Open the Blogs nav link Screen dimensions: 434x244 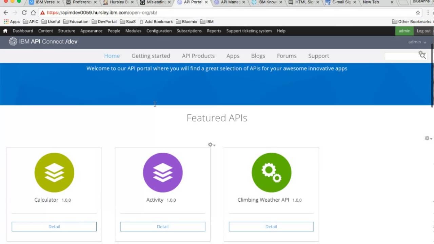[x=258, y=56]
